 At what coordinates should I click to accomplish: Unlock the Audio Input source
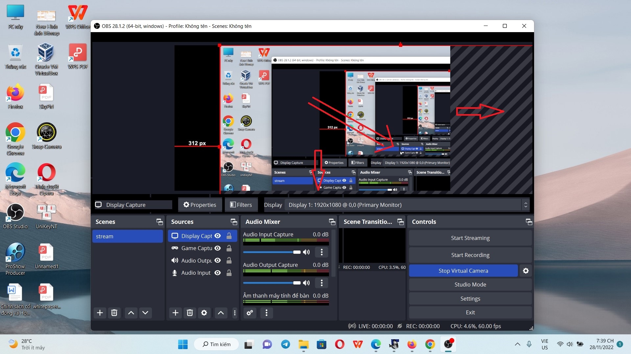(x=229, y=273)
